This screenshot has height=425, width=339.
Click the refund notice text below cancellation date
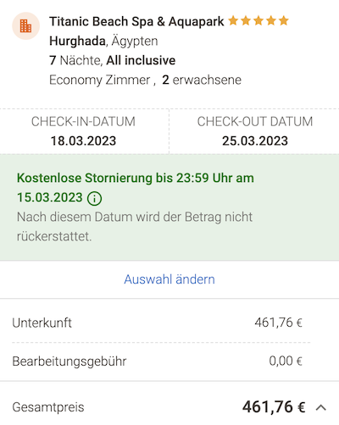(x=135, y=227)
